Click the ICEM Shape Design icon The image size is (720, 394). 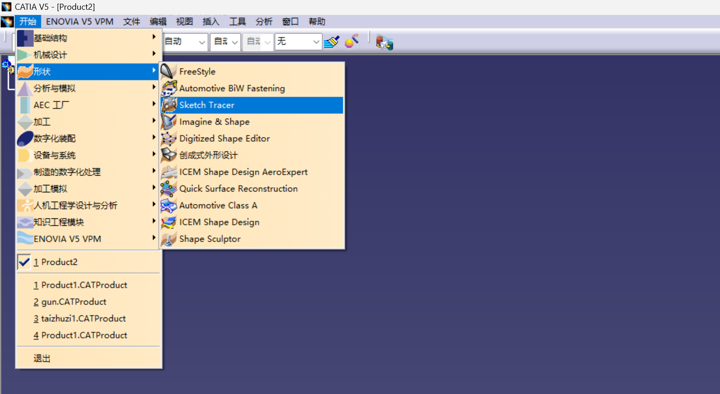(x=169, y=222)
